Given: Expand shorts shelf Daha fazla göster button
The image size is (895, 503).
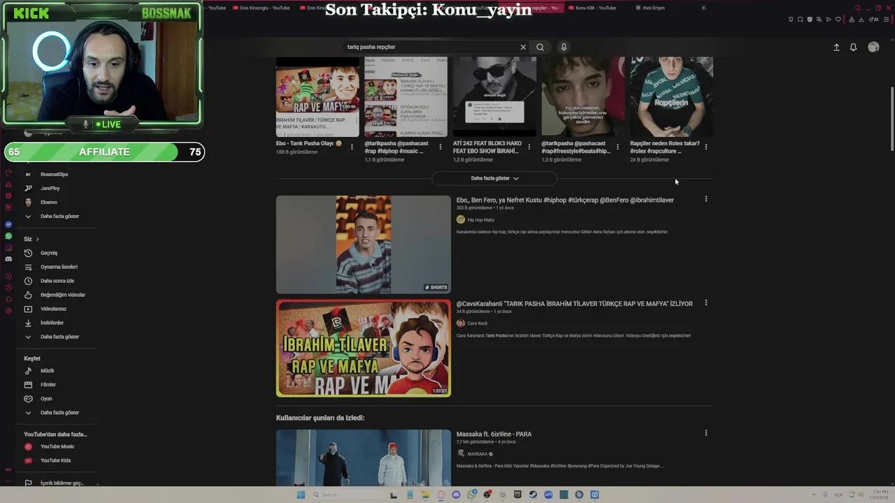Looking at the screenshot, I should click(x=494, y=178).
